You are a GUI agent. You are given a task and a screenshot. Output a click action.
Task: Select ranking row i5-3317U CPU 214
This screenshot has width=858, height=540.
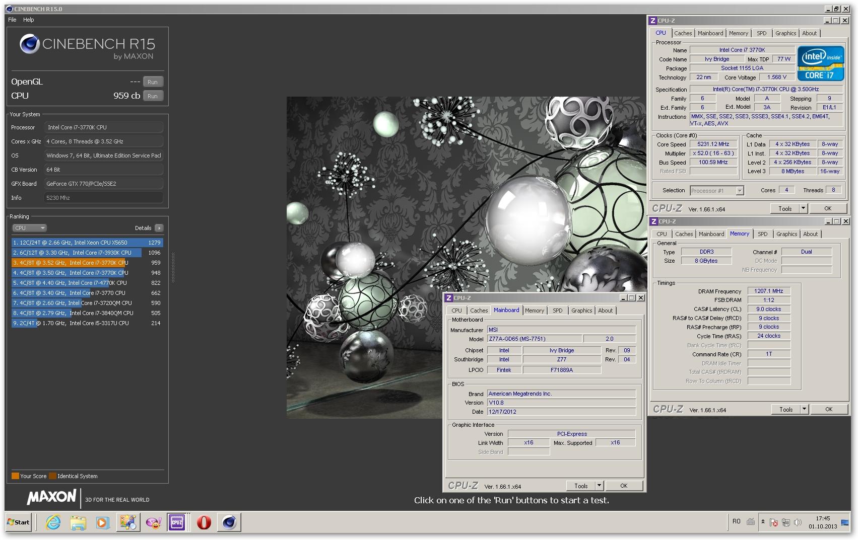point(87,323)
